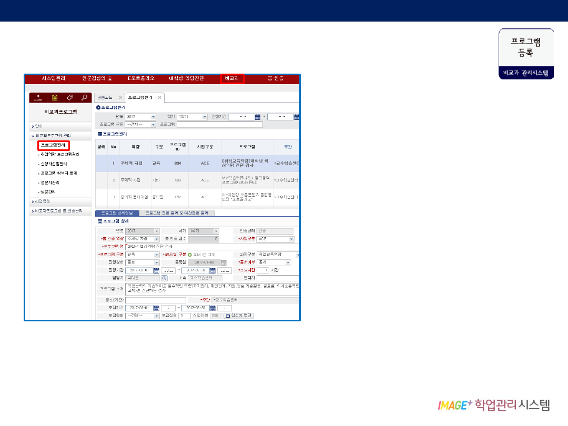Switch to 프로그램 진행 결과 및 예산집행 결과 tab

[x=177, y=213]
